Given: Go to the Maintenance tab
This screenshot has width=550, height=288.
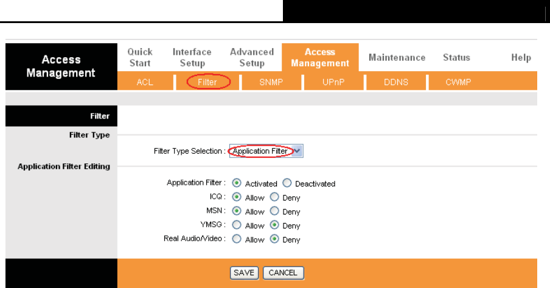Looking at the screenshot, I should click(x=397, y=58).
